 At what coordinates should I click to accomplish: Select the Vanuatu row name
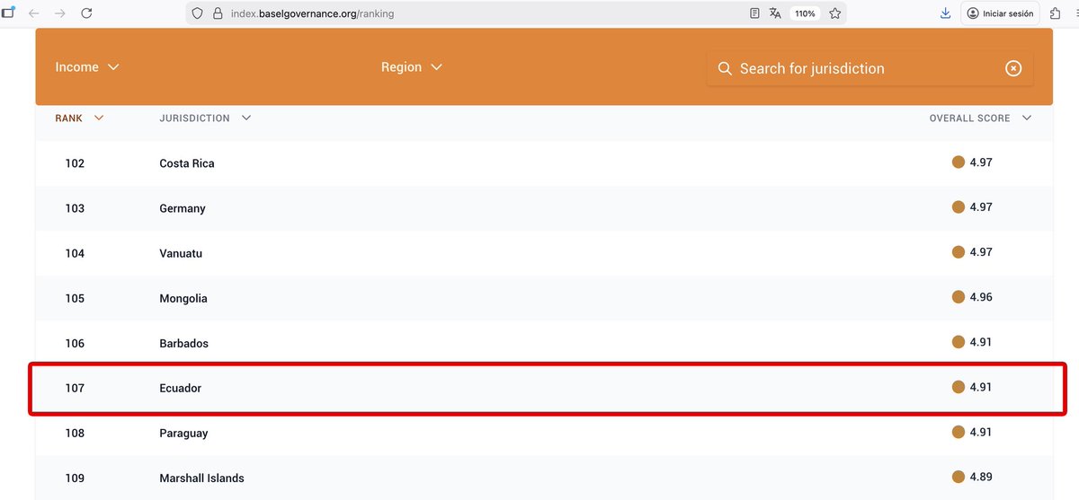(x=181, y=253)
